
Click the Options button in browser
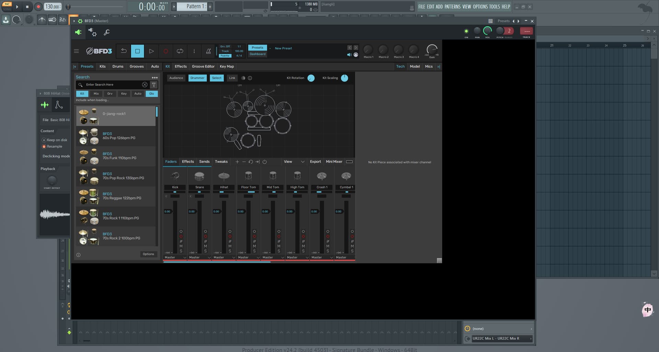[148, 254]
